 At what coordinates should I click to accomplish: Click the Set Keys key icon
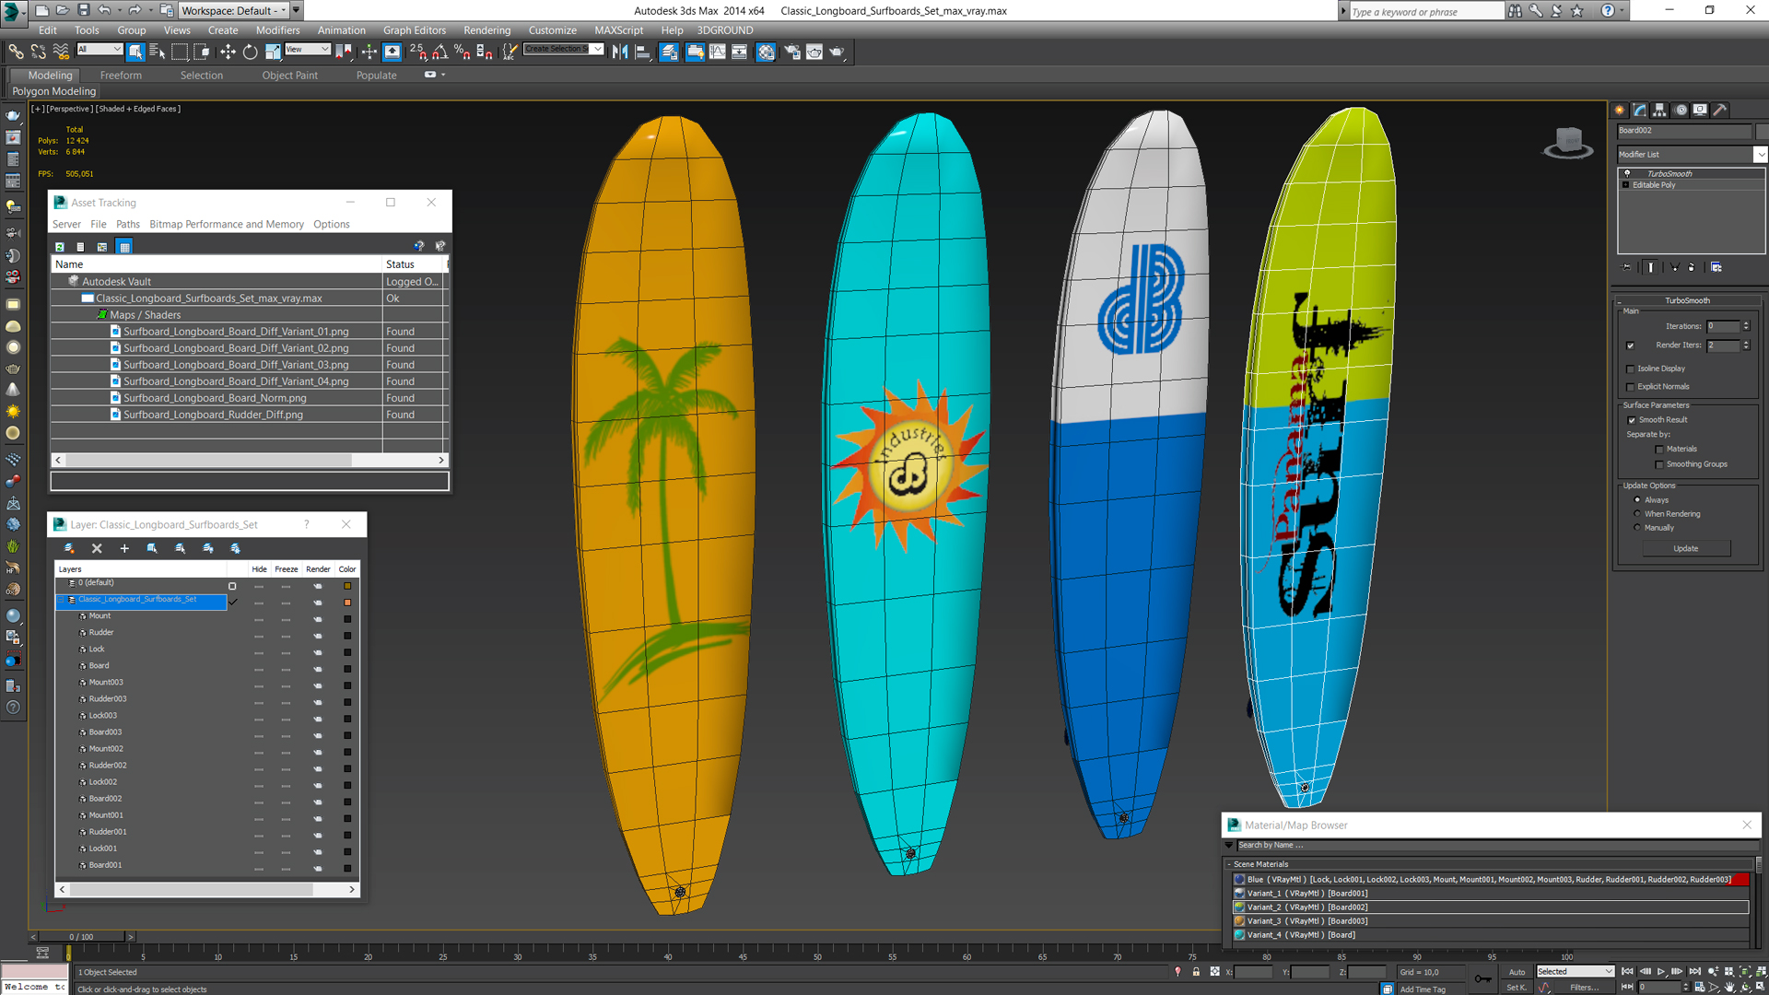point(1482,978)
